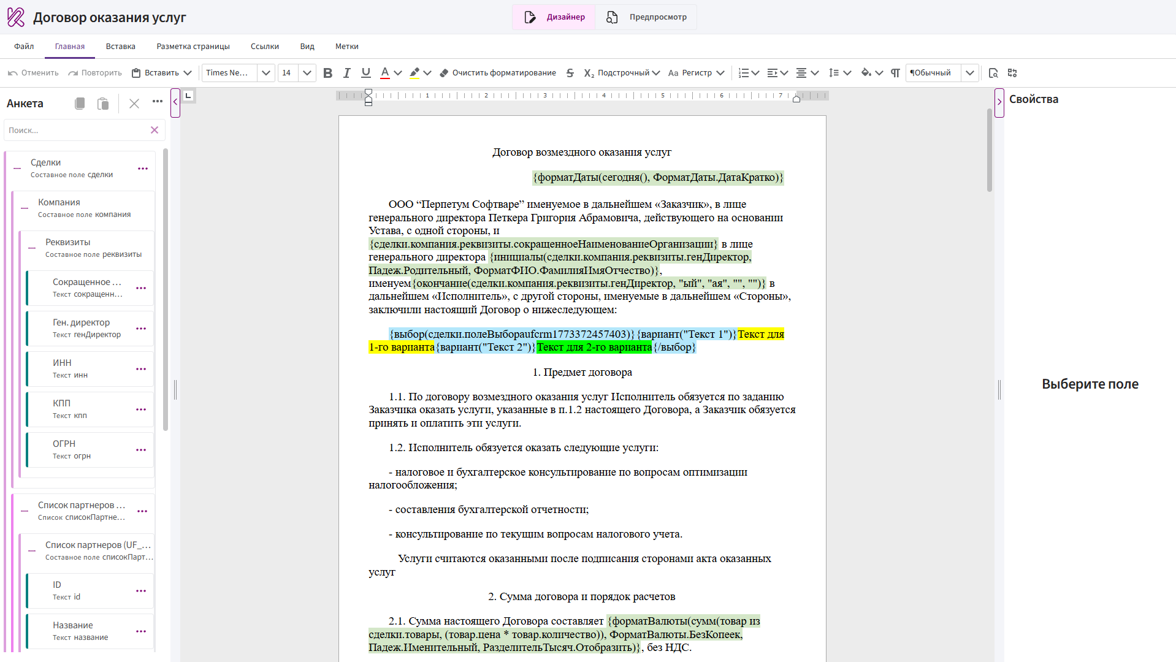Collapse the left Анкета panel with chevron
This screenshot has height=662, width=1176.
pyautogui.click(x=175, y=102)
